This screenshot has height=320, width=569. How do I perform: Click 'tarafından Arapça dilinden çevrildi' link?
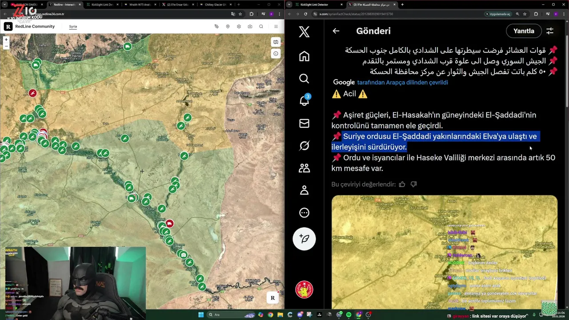(402, 82)
